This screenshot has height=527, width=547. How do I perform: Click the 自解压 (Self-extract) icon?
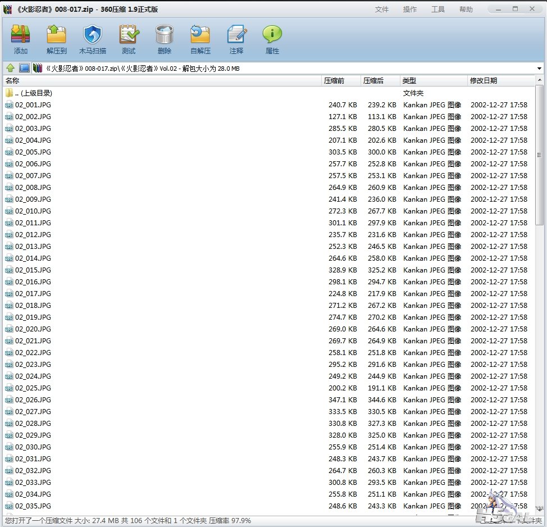[200, 39]
